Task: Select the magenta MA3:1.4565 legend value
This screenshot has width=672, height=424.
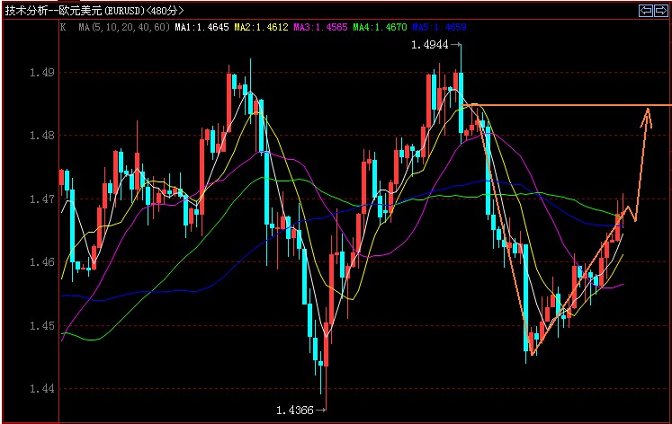Action: 320,27
